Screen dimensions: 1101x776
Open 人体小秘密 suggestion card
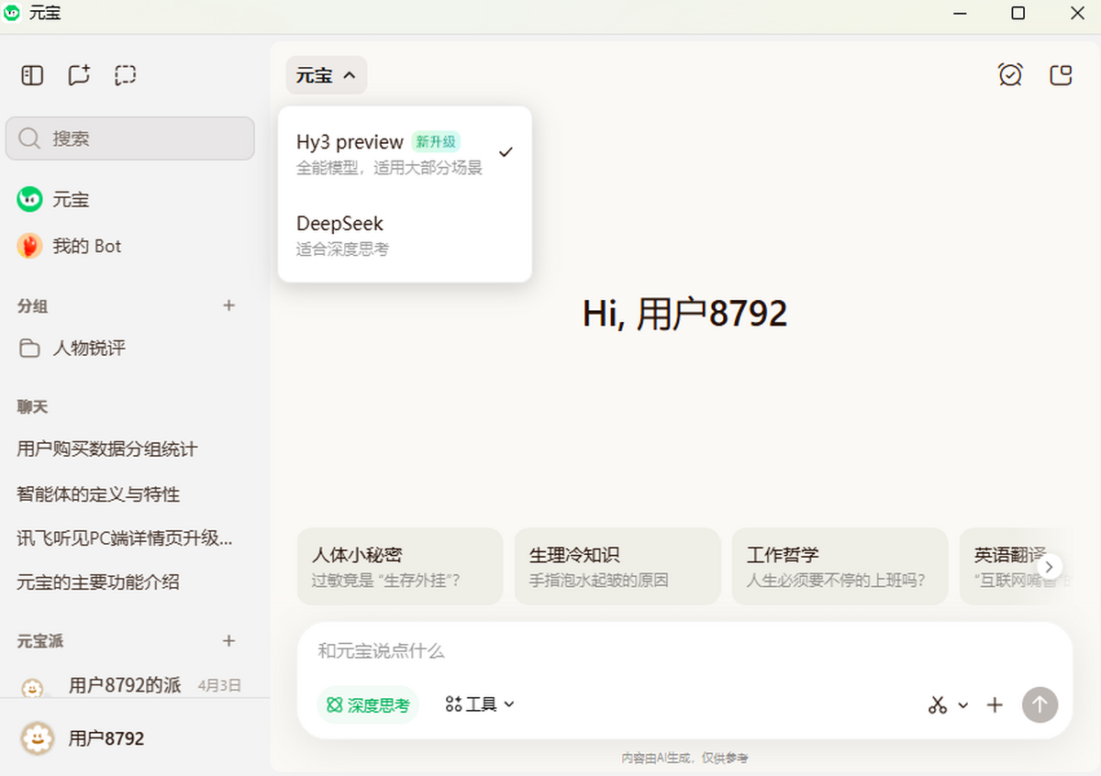click(400, 566)
